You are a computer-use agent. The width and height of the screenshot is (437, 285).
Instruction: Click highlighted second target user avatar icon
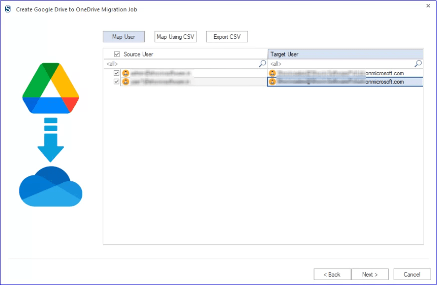(x=272, y=82)
